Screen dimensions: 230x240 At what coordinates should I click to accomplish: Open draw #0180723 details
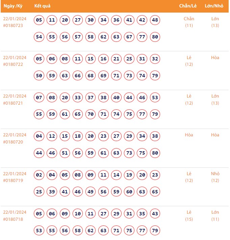pyautogui.click(x=13, y=25)
